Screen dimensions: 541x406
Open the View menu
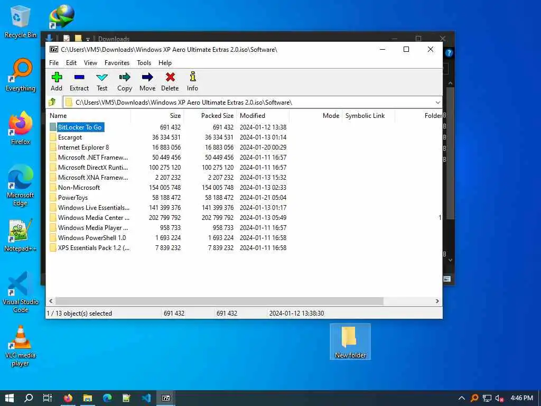pos(90,63)
